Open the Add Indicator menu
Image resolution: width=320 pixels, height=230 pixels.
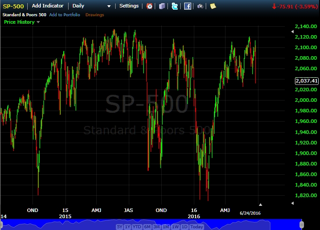tap(47, 6)
